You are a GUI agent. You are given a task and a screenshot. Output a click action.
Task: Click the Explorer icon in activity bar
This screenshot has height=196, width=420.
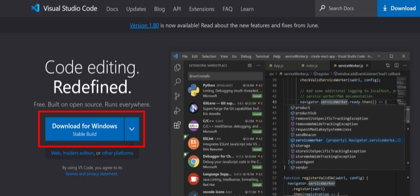177,68
